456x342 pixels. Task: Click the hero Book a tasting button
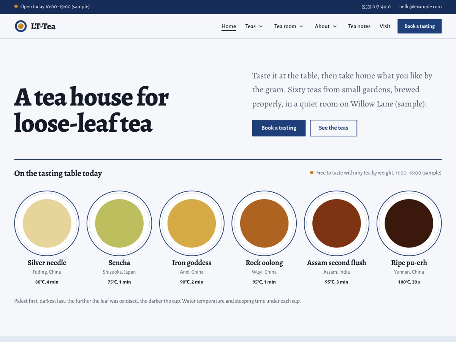279,128
